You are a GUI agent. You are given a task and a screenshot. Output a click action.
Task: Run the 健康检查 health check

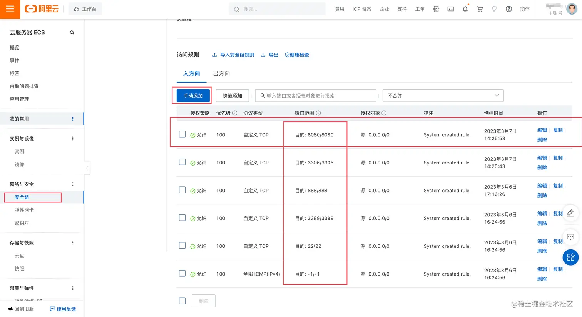point(297,55)
